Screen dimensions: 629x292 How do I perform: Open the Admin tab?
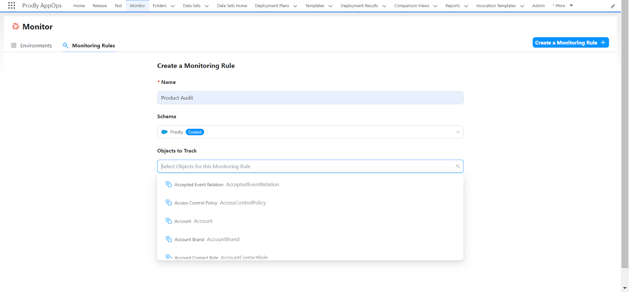click(x=539, y=6)
